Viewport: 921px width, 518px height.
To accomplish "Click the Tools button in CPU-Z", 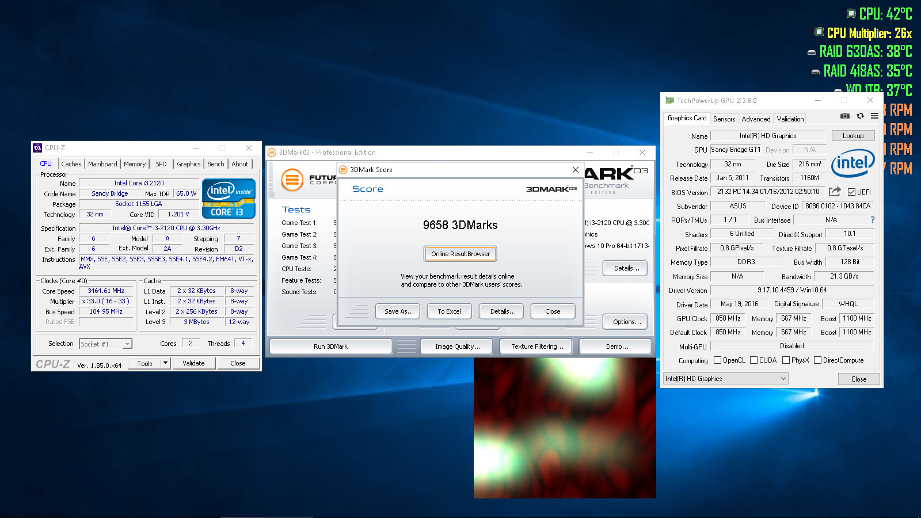I will click(144, 363).
